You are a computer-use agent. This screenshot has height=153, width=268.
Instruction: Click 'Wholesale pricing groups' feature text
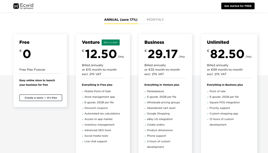pos(163,102)
